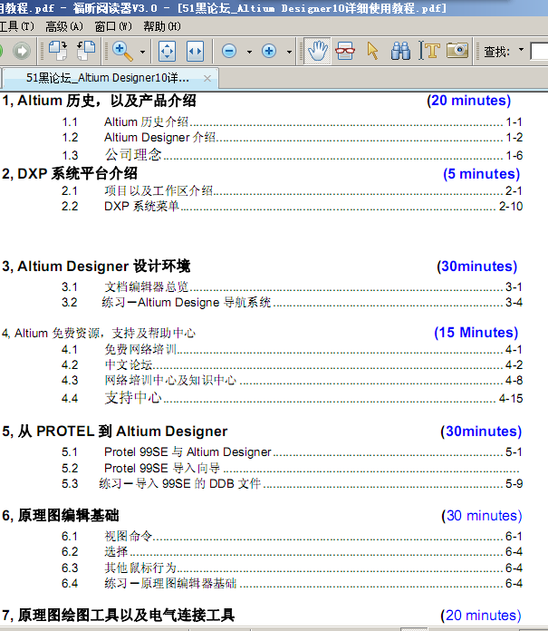Click the '4.2 中文论坛' line

[293, 364]
